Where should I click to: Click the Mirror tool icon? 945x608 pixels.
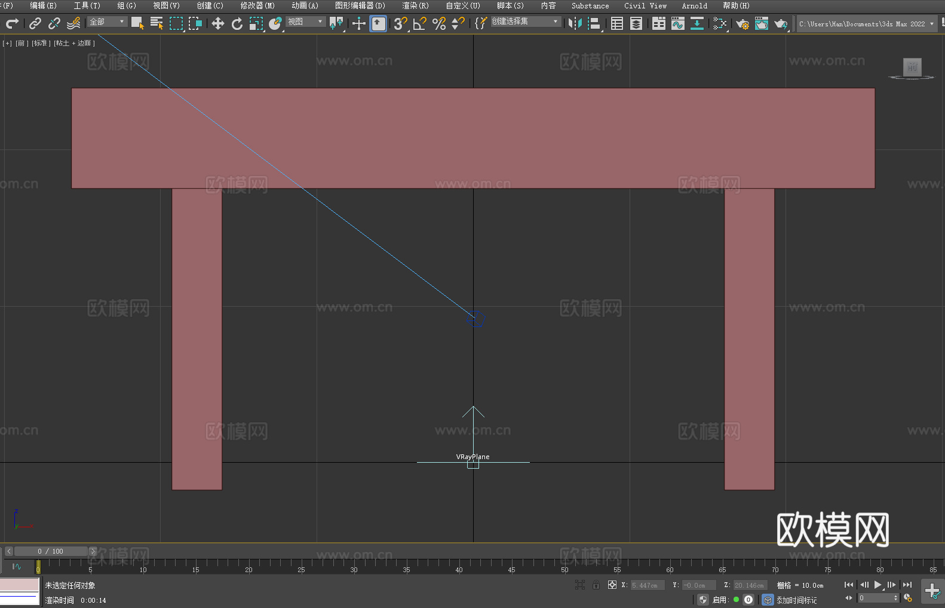575,23
